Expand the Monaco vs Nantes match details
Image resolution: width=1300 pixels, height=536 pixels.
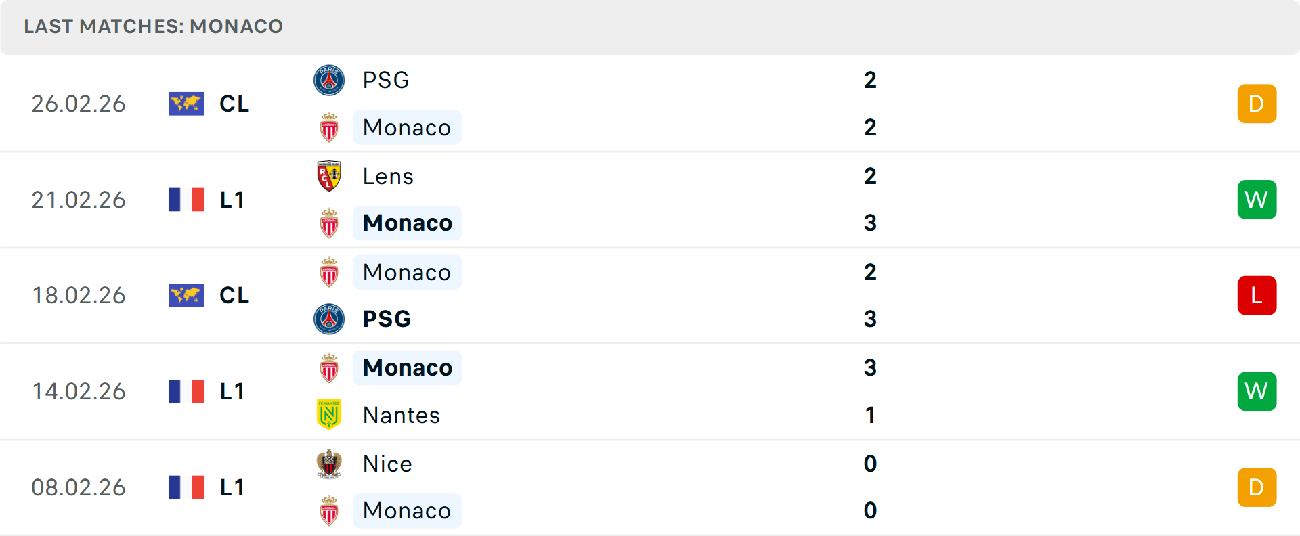tap(650, 391)
